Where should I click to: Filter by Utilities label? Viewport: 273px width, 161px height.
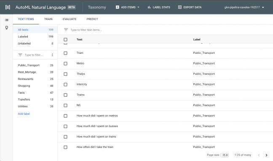point(35,106)
